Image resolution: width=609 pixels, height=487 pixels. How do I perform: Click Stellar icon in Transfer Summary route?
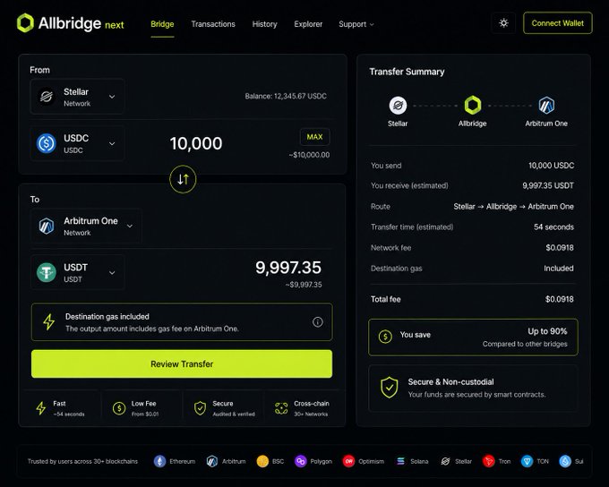[x=398, y=106]
